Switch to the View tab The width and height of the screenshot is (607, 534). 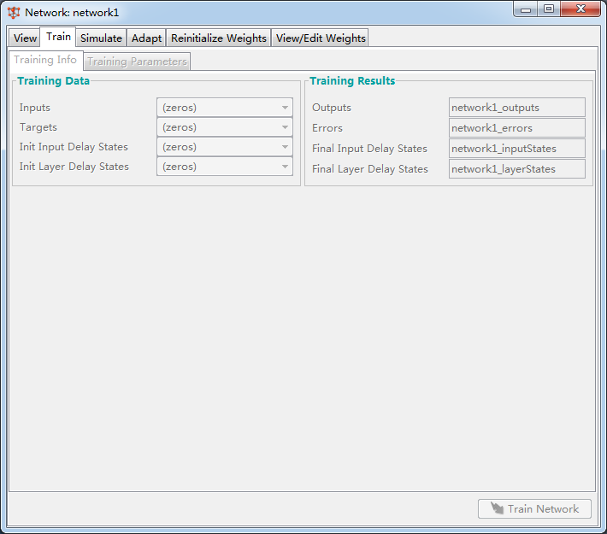pyautogui.click(x=25, y=38)
